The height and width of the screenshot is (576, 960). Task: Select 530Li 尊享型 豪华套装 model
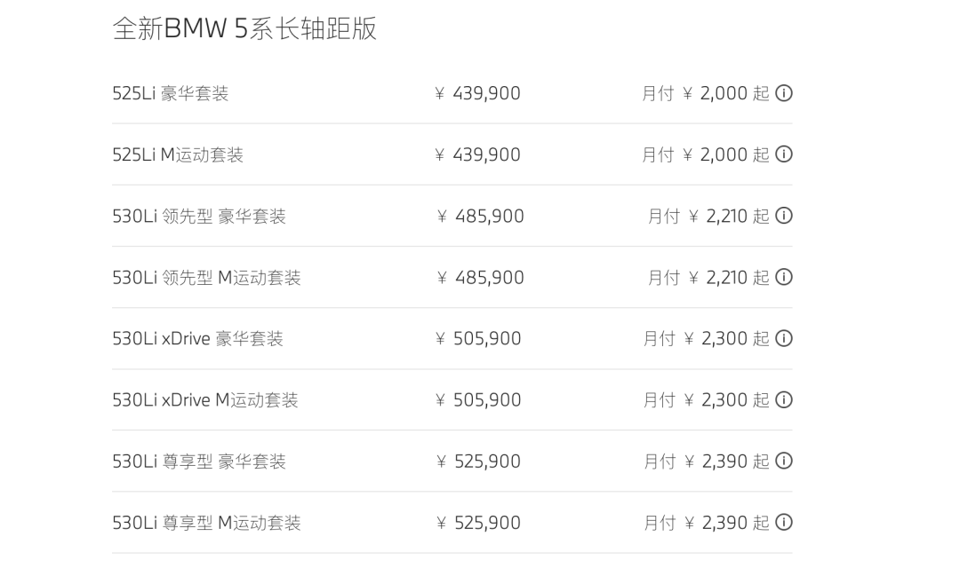coord(199,462)
